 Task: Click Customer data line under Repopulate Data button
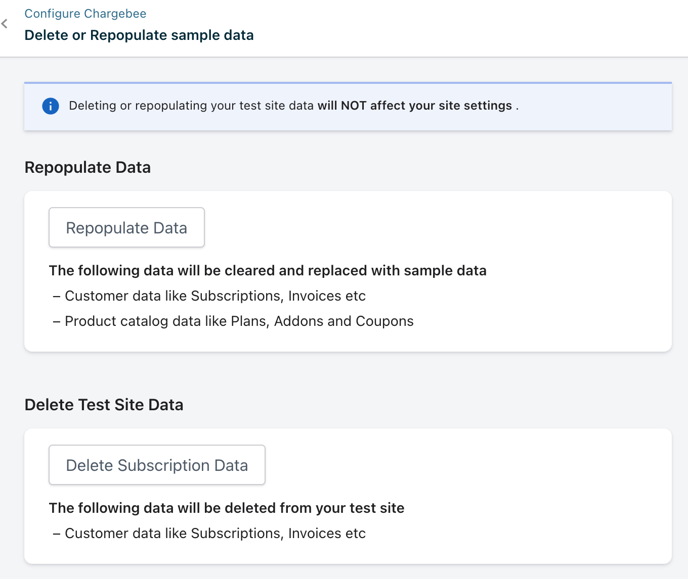tap(214, 296)
